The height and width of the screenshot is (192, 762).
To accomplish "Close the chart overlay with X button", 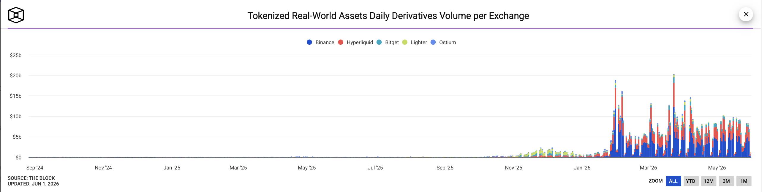I will click(x=746, y=14).
